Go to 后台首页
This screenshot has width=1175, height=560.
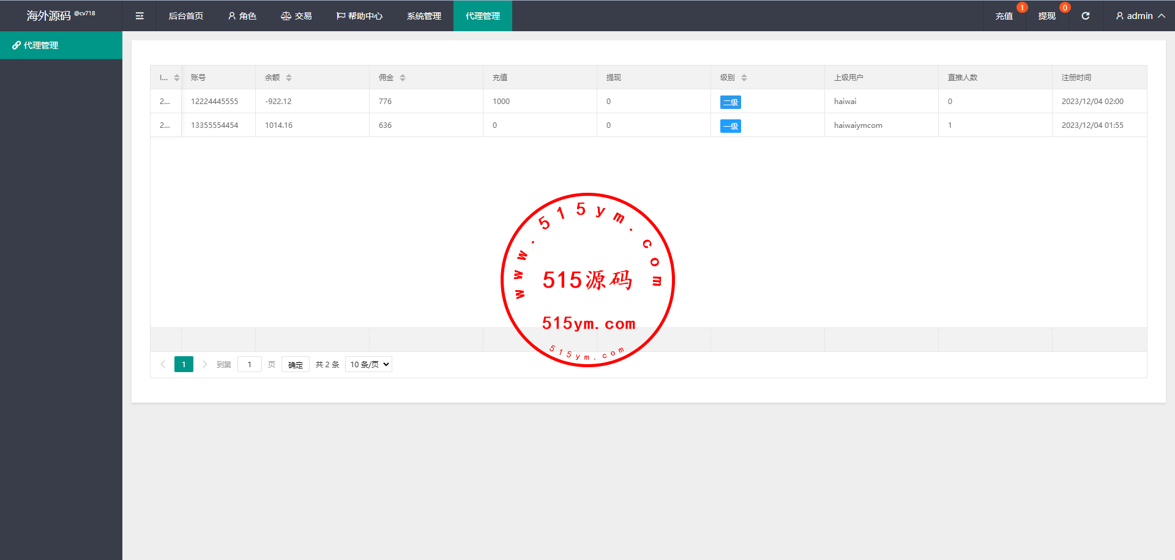185,16
